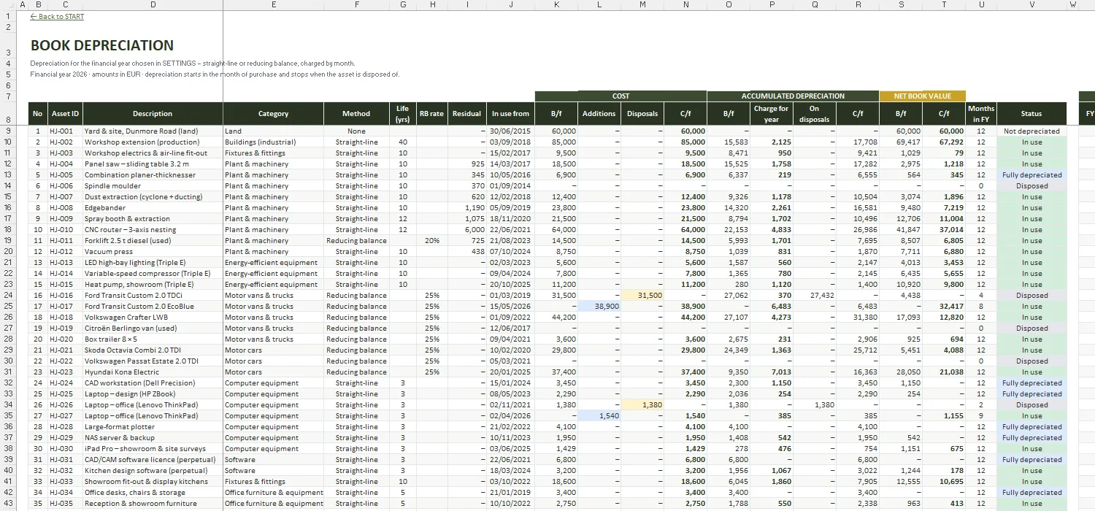Image resolution: width=1095 pixels, height=511 pixels.
Task: Select Kitchen design software (perpetual) cell
Action: point(153,471)
